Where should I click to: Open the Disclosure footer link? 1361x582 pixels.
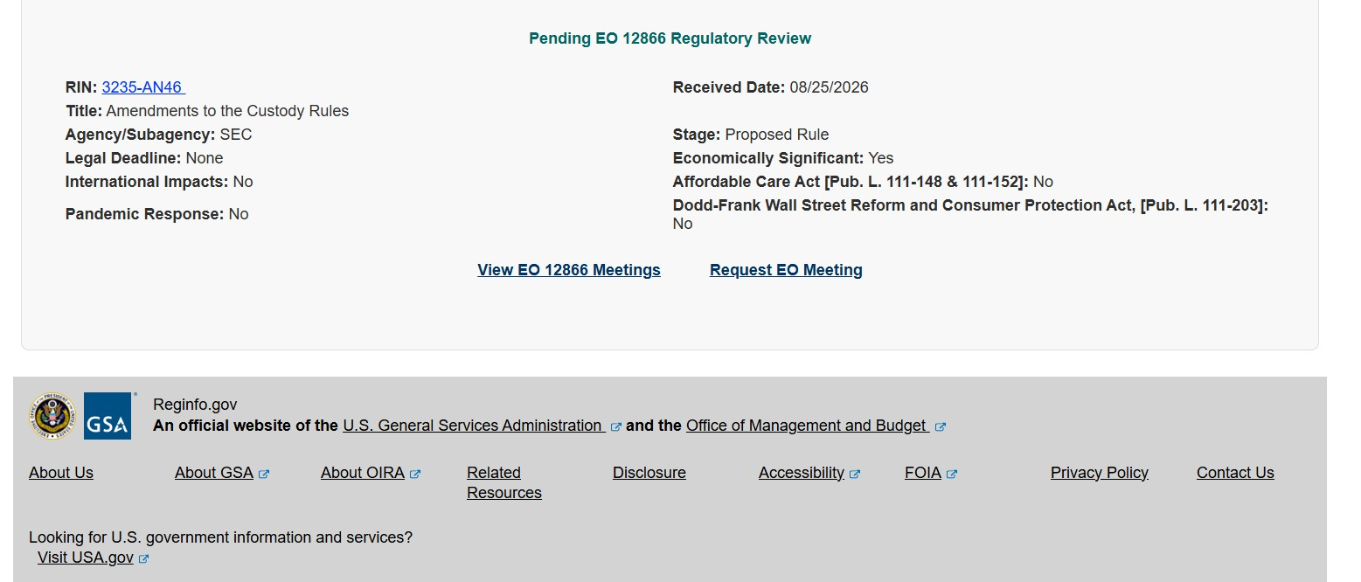649,473
